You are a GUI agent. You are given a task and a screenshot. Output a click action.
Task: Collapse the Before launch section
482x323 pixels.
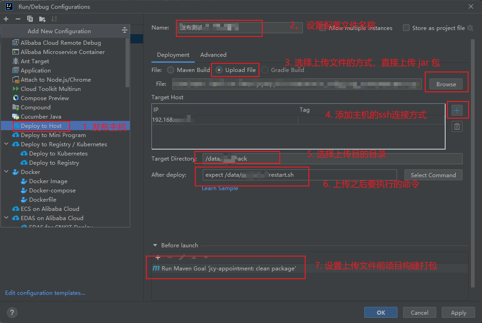click(x=155, y=245)
